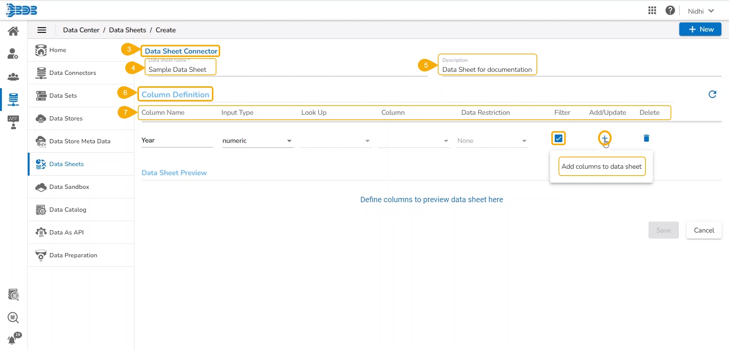
Task: Click the New button
Action: tap(700, 29)
